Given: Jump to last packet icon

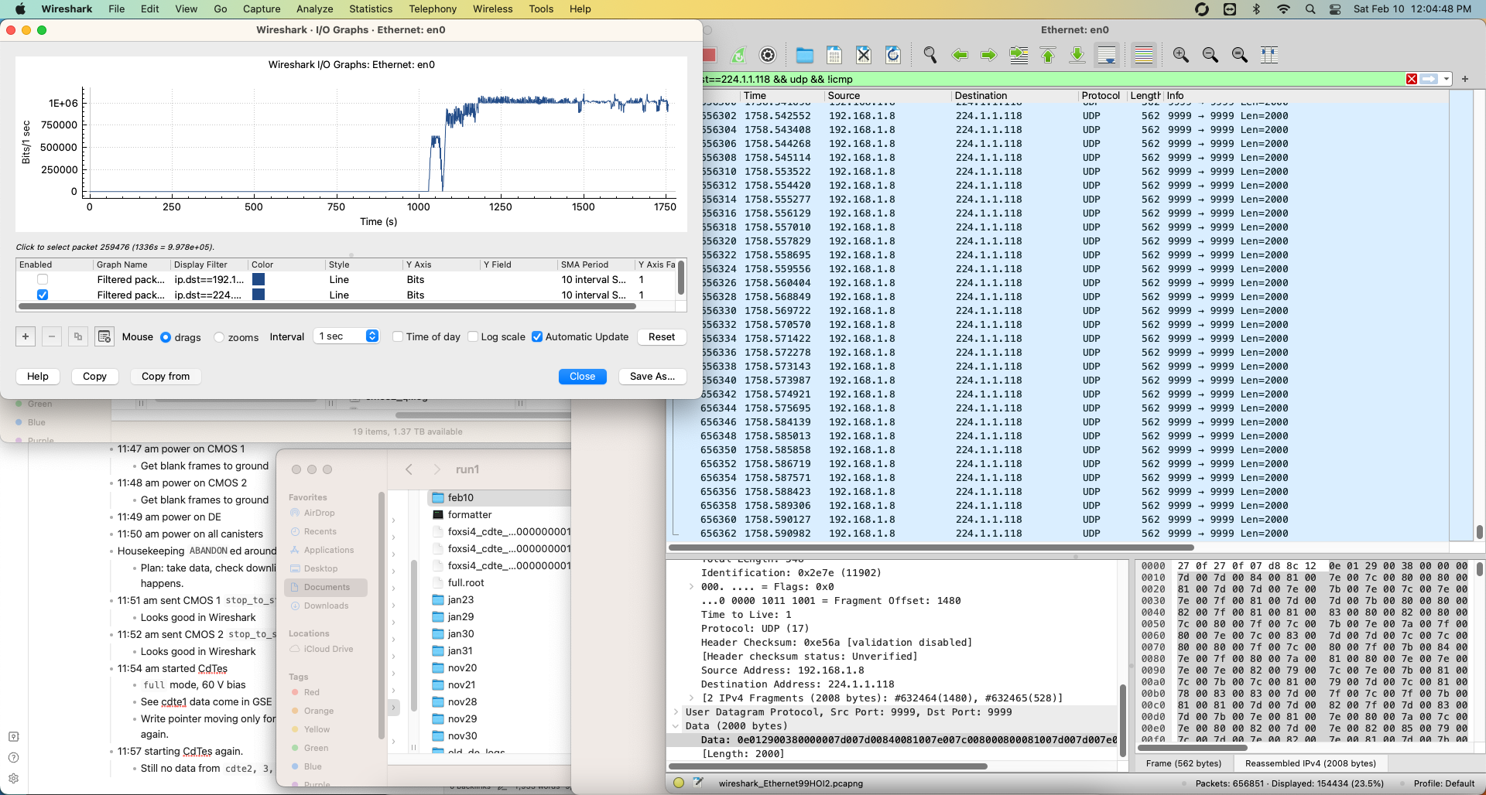Looking at the screenshot, I should [x=1077, y=55].
